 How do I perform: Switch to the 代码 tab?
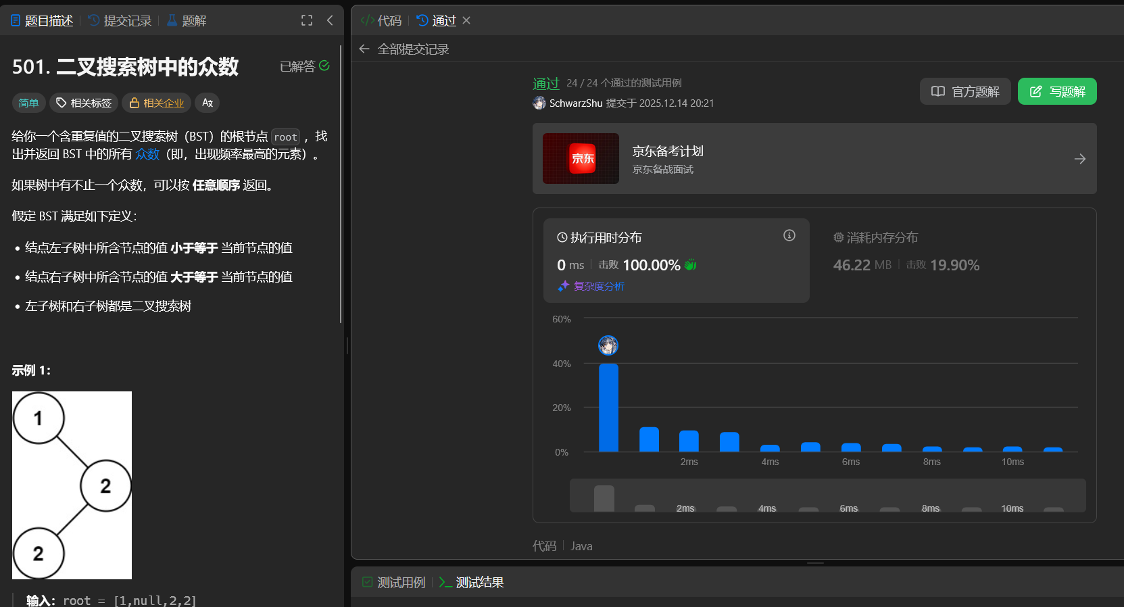click(x=382, y=21)
